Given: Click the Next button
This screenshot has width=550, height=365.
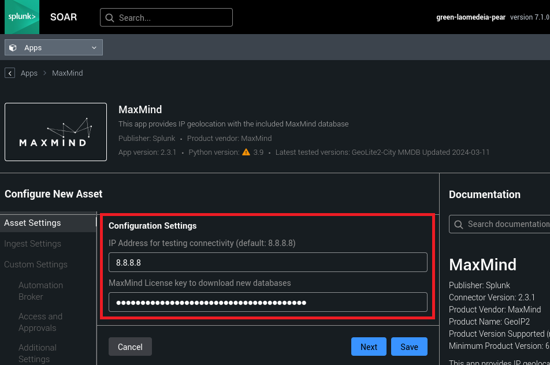Looking at the screenshot, I should [369, 347].
